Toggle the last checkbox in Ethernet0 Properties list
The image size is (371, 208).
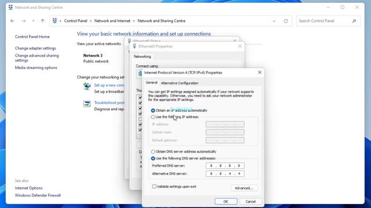pos(140,129)
